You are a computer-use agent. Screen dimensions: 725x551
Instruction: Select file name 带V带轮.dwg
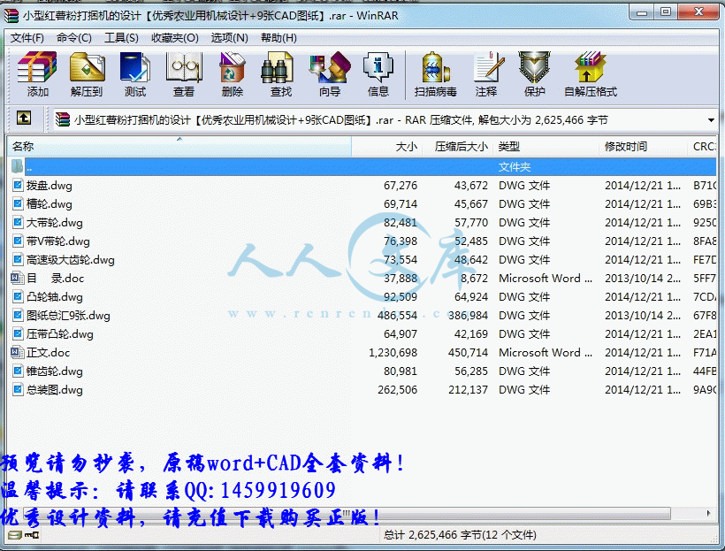click(x=58, y=241)
